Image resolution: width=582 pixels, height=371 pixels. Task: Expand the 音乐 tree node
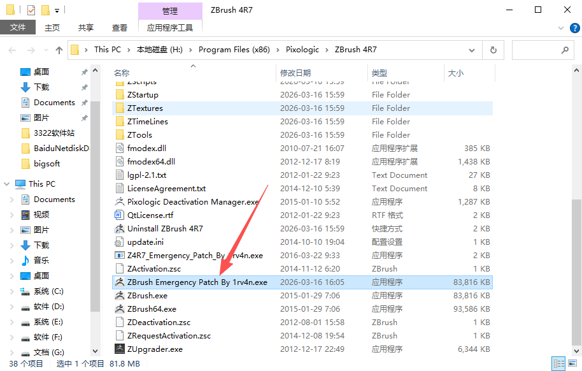coord(11,261)
